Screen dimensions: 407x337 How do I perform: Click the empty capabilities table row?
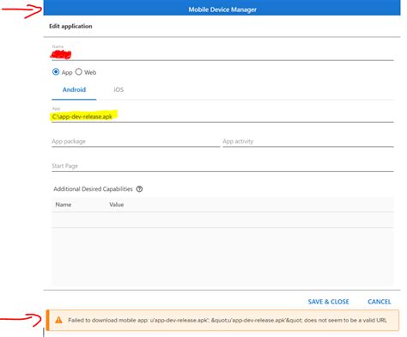222,220
